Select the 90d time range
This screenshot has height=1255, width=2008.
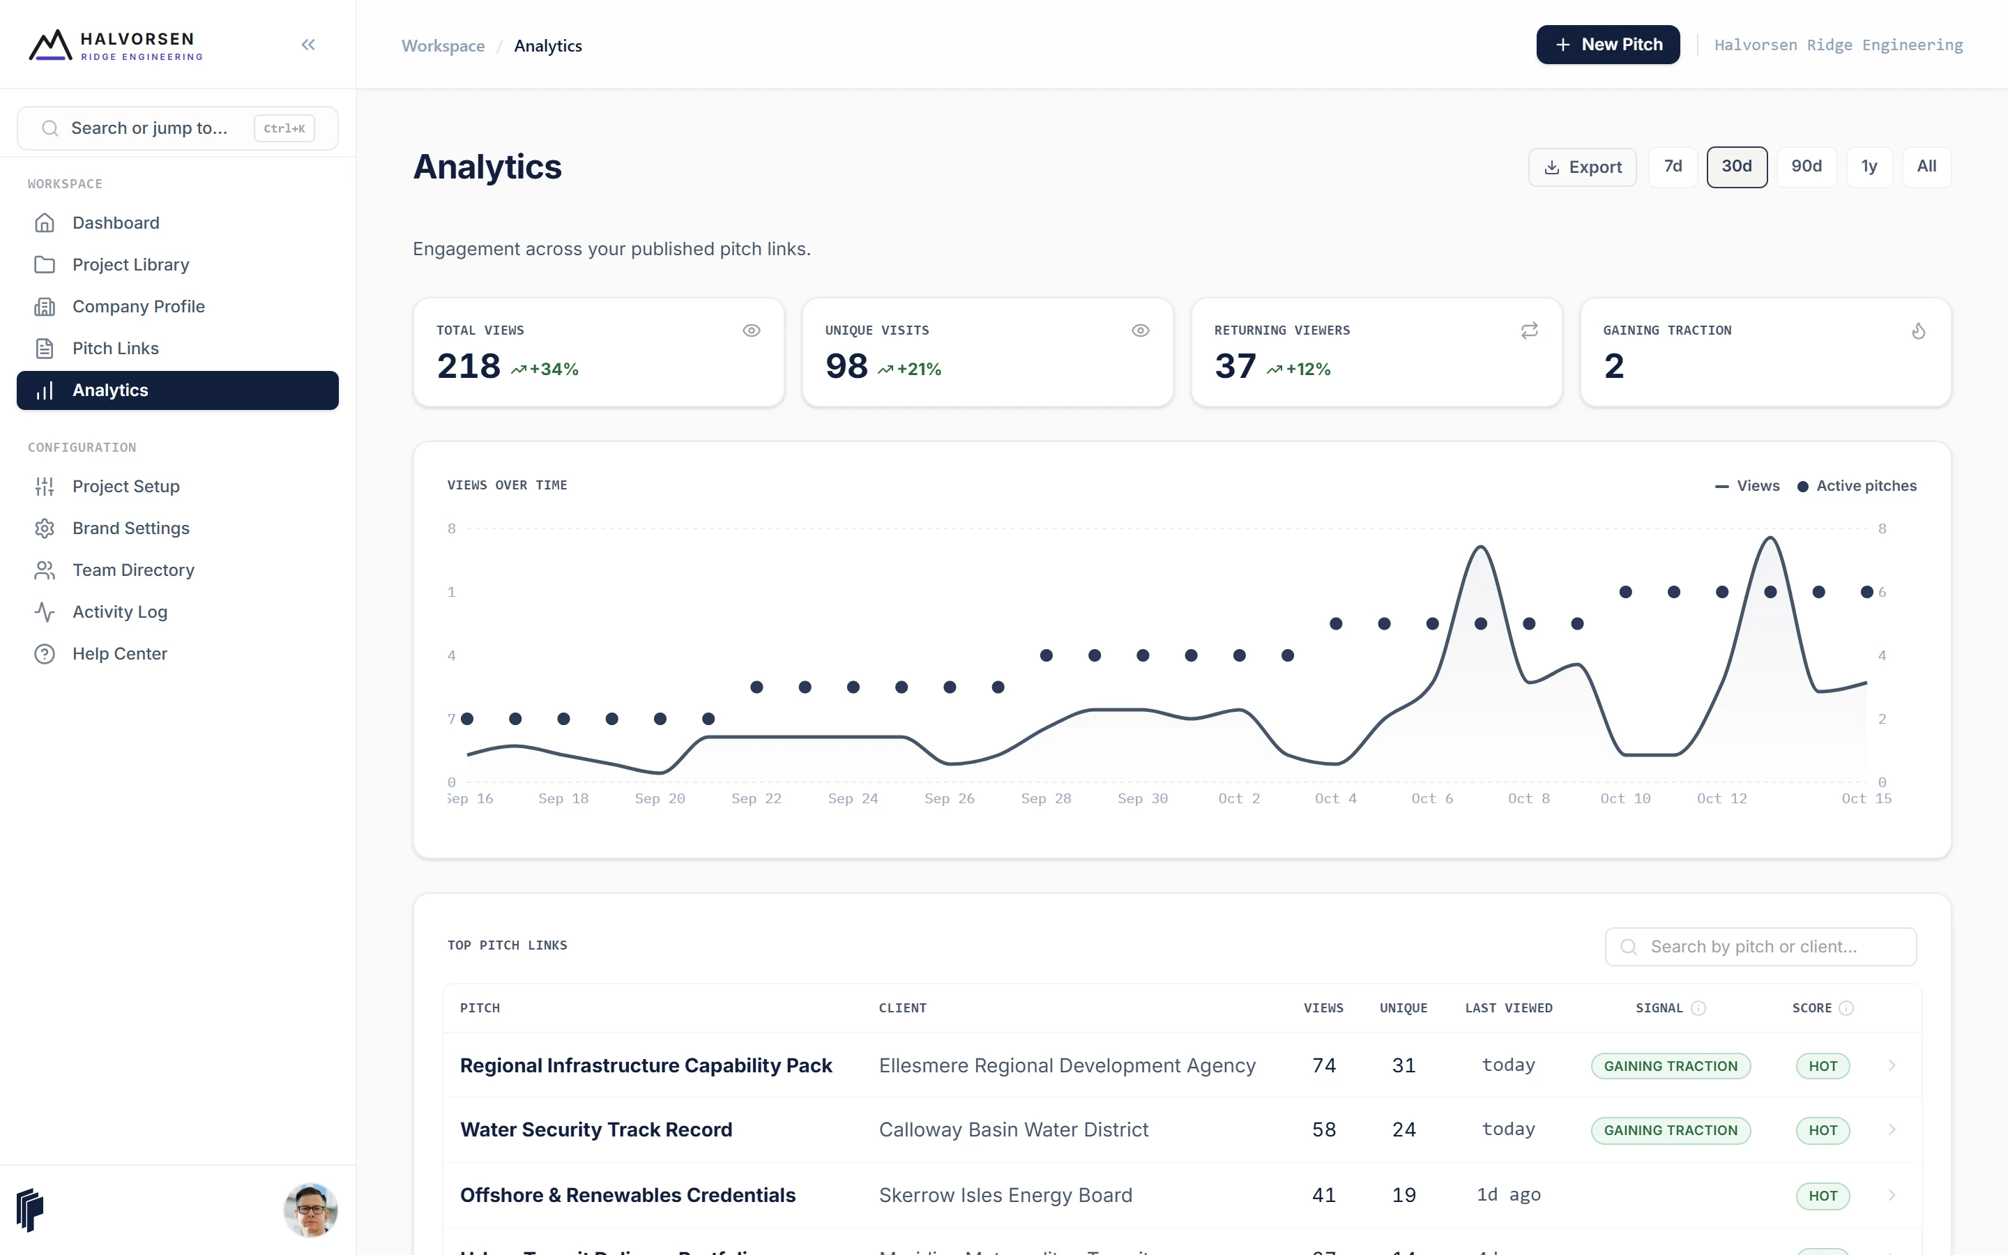click(x=1807, y=166)
